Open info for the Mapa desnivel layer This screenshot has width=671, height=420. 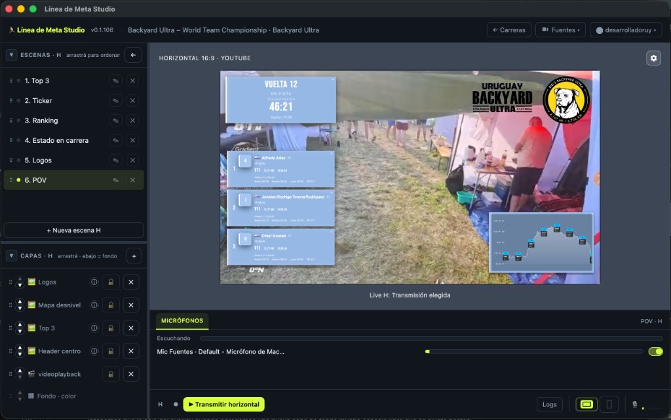pos(94,305)
